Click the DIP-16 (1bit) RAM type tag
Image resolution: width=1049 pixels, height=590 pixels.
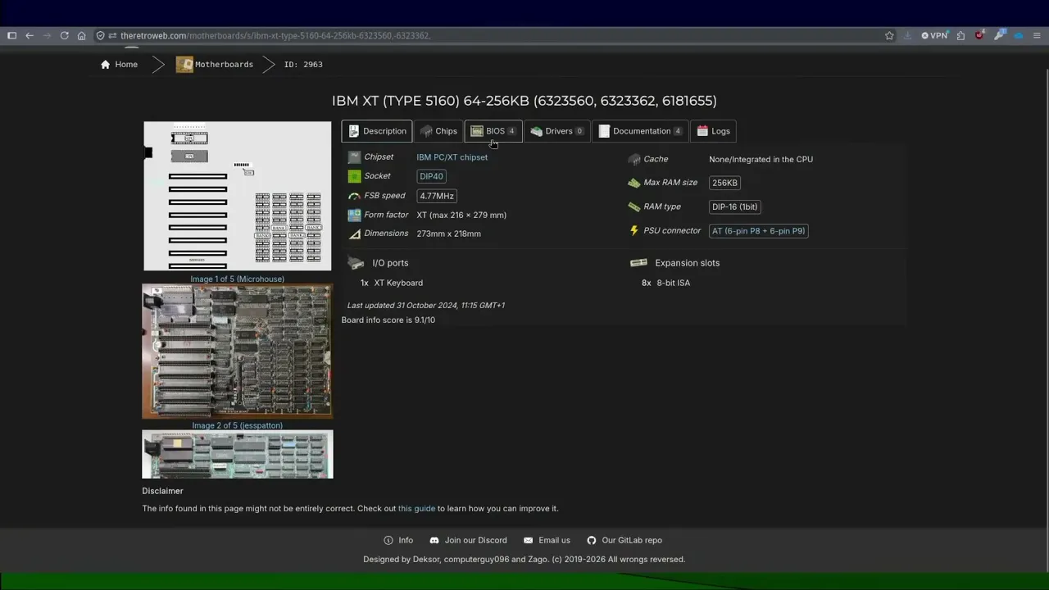735,206
